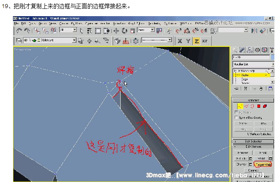Restrict transform to Y axis
Viewport: 276px width, 182px height.
click(x=188, y=41)
